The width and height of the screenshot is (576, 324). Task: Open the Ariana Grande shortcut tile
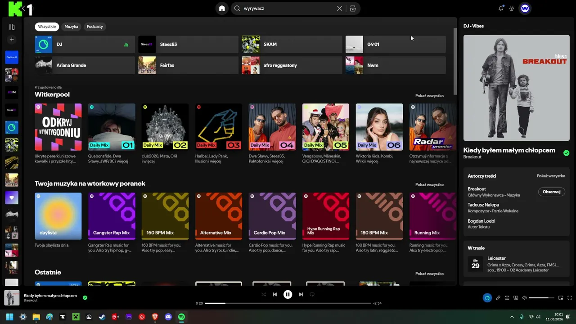[85, 65]
